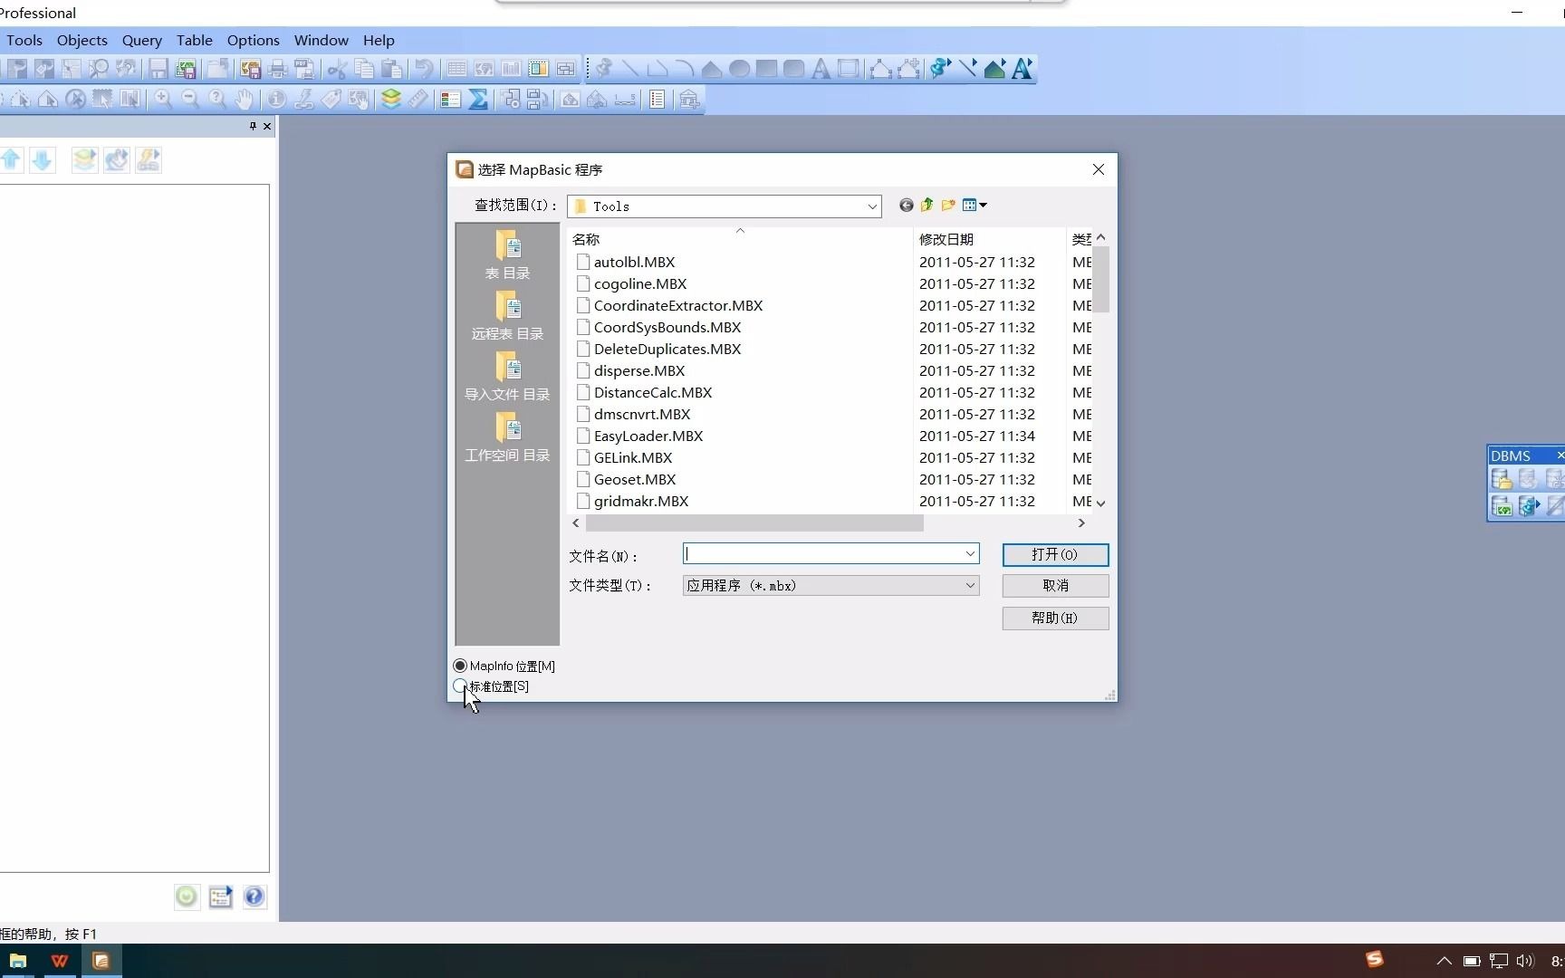
Task: Click the WPS Office taskbar icon
Action: coord(60,961)
